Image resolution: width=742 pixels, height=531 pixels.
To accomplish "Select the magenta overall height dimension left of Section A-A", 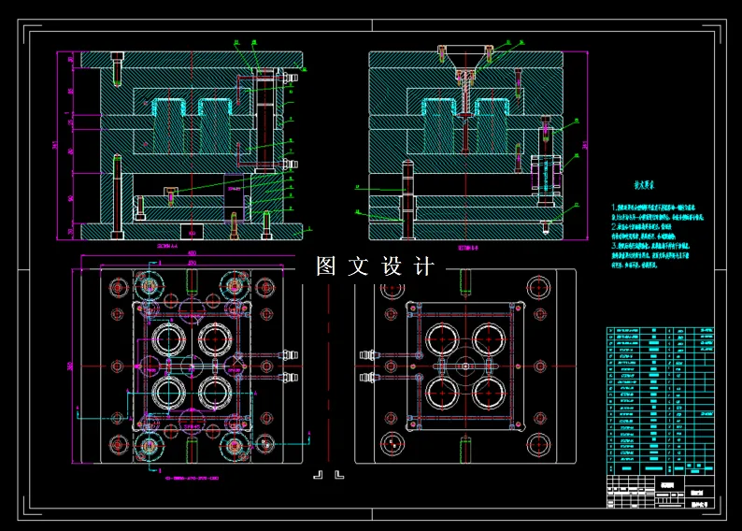I will 55,145.
